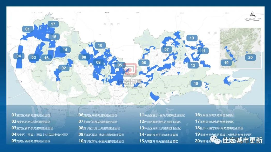Click the bird logo in top-right corner
Viewport: 271px width, 152px height.
click(x=253, y=13)
